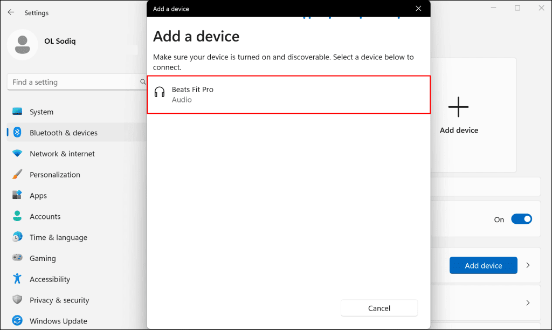Go back using the Settings back arrow

[x=11, y=12]
